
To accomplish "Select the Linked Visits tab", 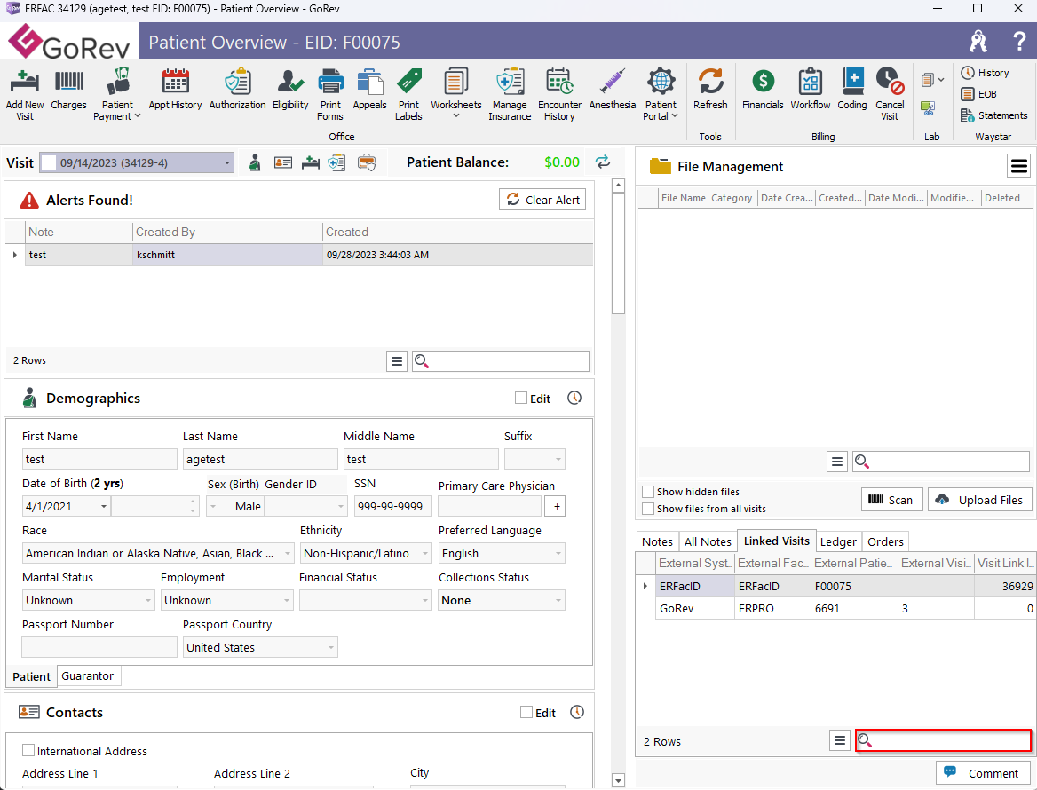I will (x=777, y=541).
